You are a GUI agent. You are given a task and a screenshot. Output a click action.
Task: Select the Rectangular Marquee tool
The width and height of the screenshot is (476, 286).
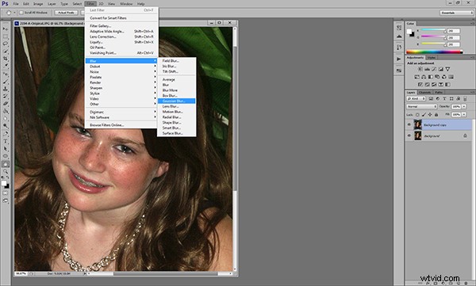point(6,36)
